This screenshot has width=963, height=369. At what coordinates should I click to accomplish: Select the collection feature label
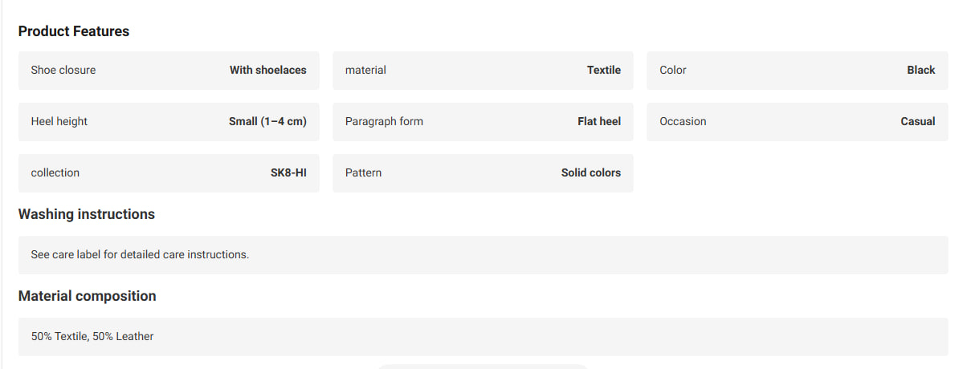pos(55,172)
